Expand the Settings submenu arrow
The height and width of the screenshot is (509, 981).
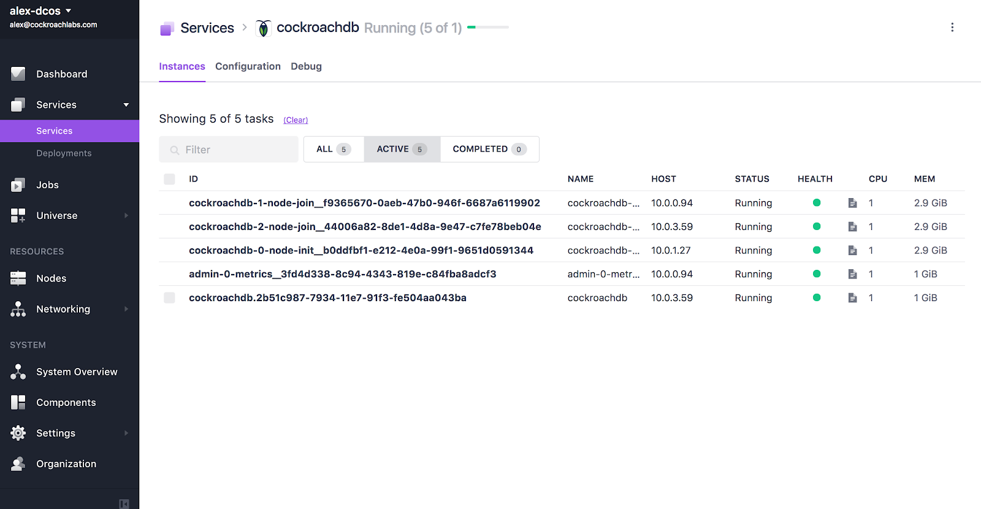coord(126,433)
